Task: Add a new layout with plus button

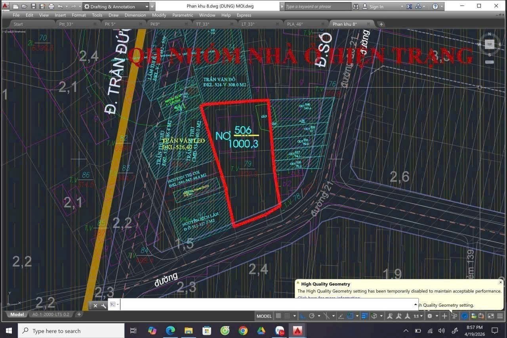Action: [x=79, y=314]
